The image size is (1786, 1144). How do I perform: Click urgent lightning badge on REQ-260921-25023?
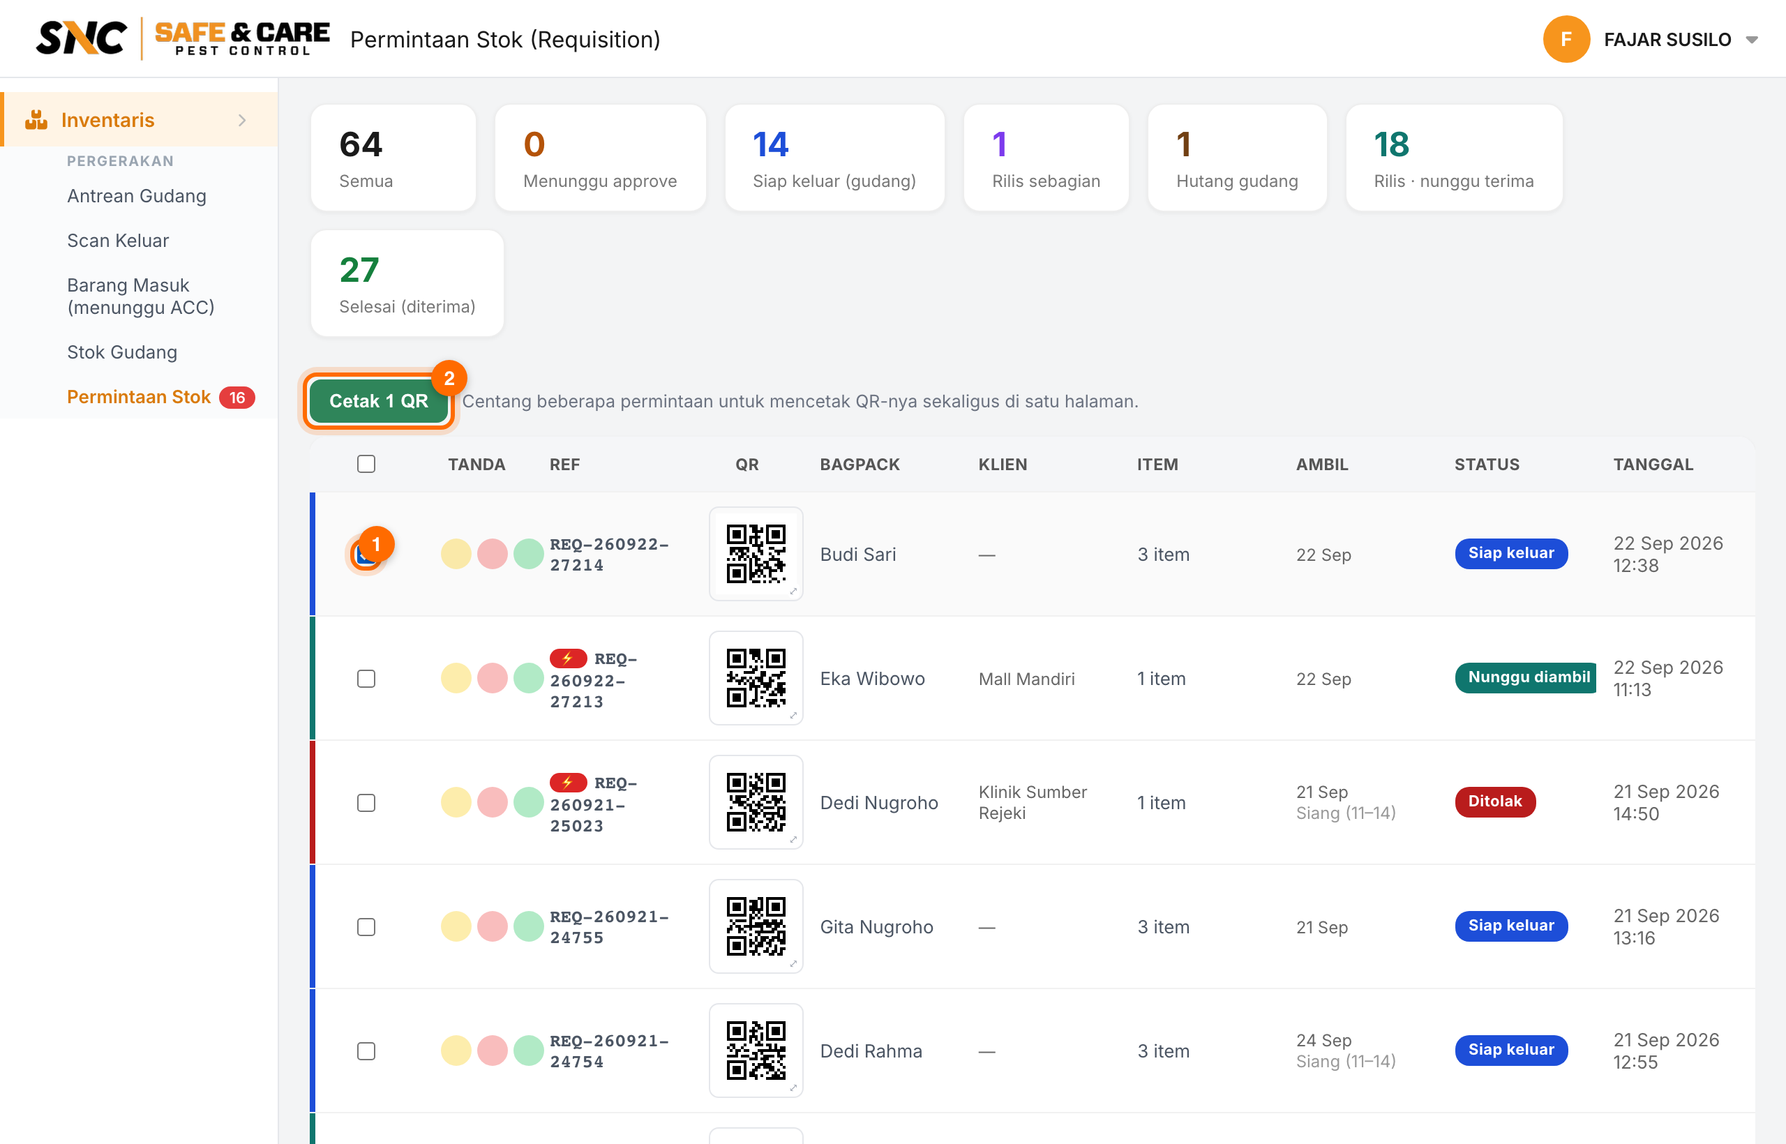pos(569,782)
